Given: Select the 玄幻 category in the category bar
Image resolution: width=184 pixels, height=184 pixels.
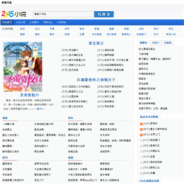Looking at the screenshot, I should 37,29.
